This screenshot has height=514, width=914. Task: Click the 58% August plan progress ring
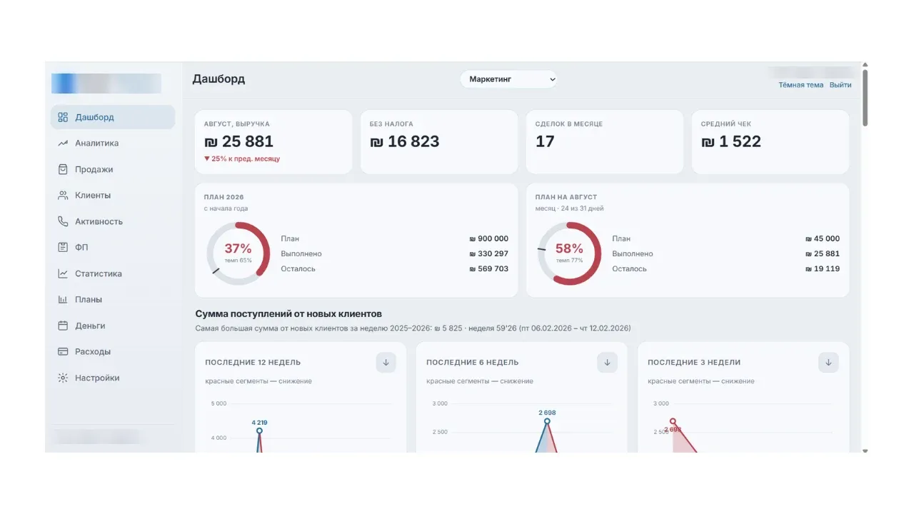(569, 253)
